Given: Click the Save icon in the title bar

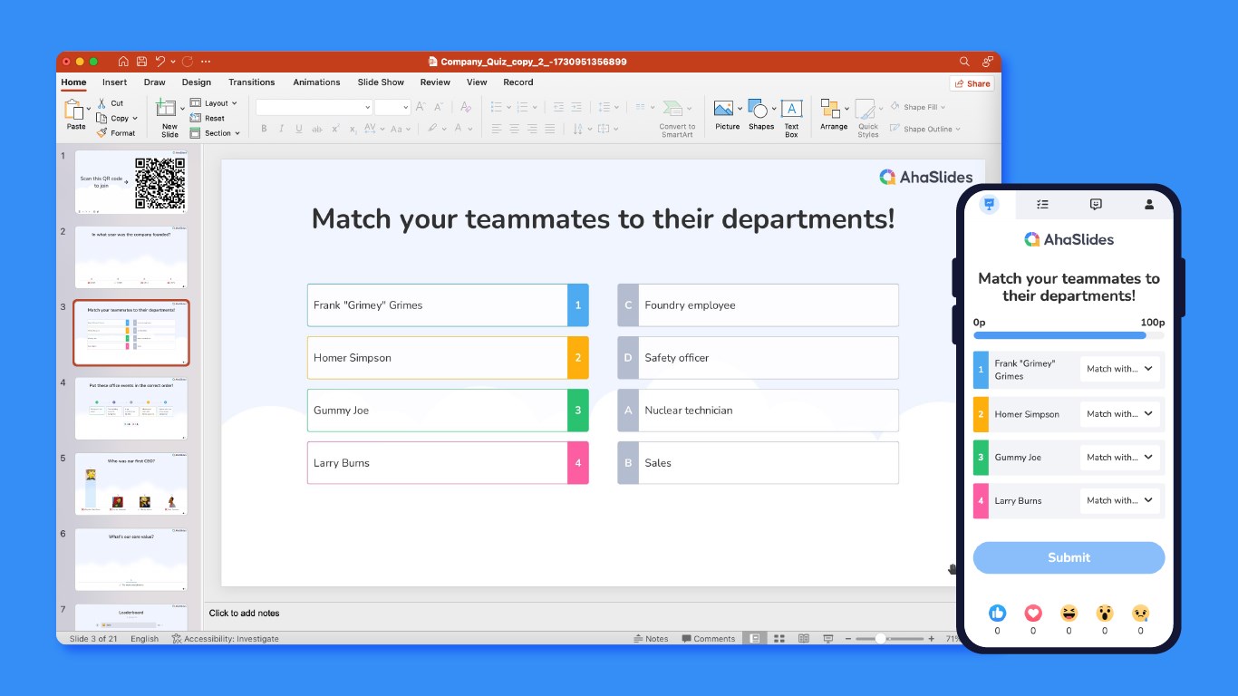Looking at the screenshot, I should [142, 62].
